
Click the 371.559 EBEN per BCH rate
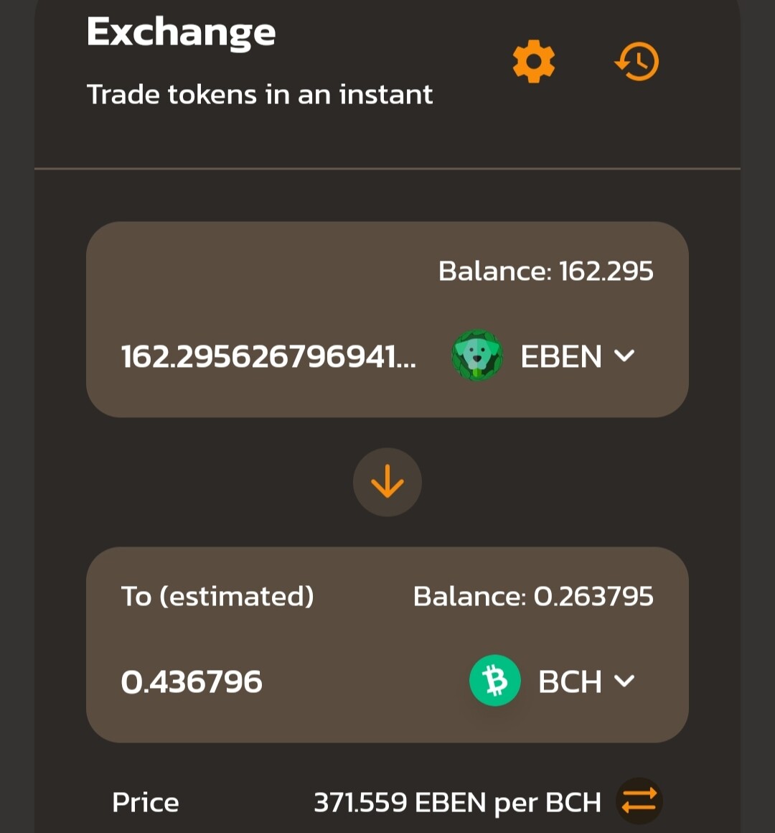tap(457, 802)
